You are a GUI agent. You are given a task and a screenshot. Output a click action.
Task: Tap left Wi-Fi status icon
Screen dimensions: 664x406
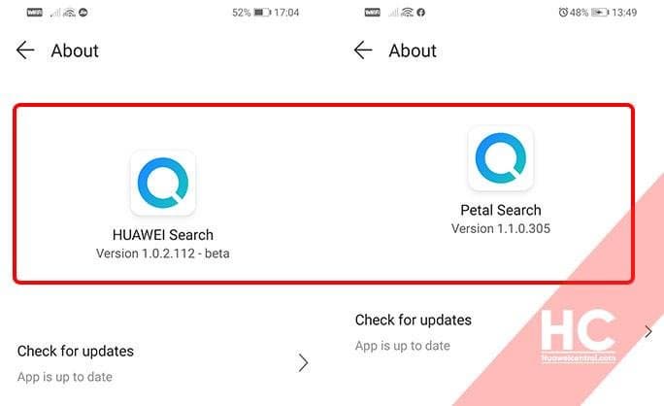coord(69,13)
